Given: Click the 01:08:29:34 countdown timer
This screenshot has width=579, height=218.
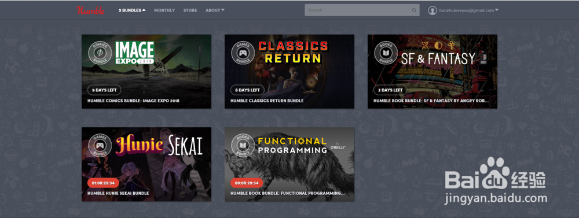Looking at the screenshot, I should 104,183.
